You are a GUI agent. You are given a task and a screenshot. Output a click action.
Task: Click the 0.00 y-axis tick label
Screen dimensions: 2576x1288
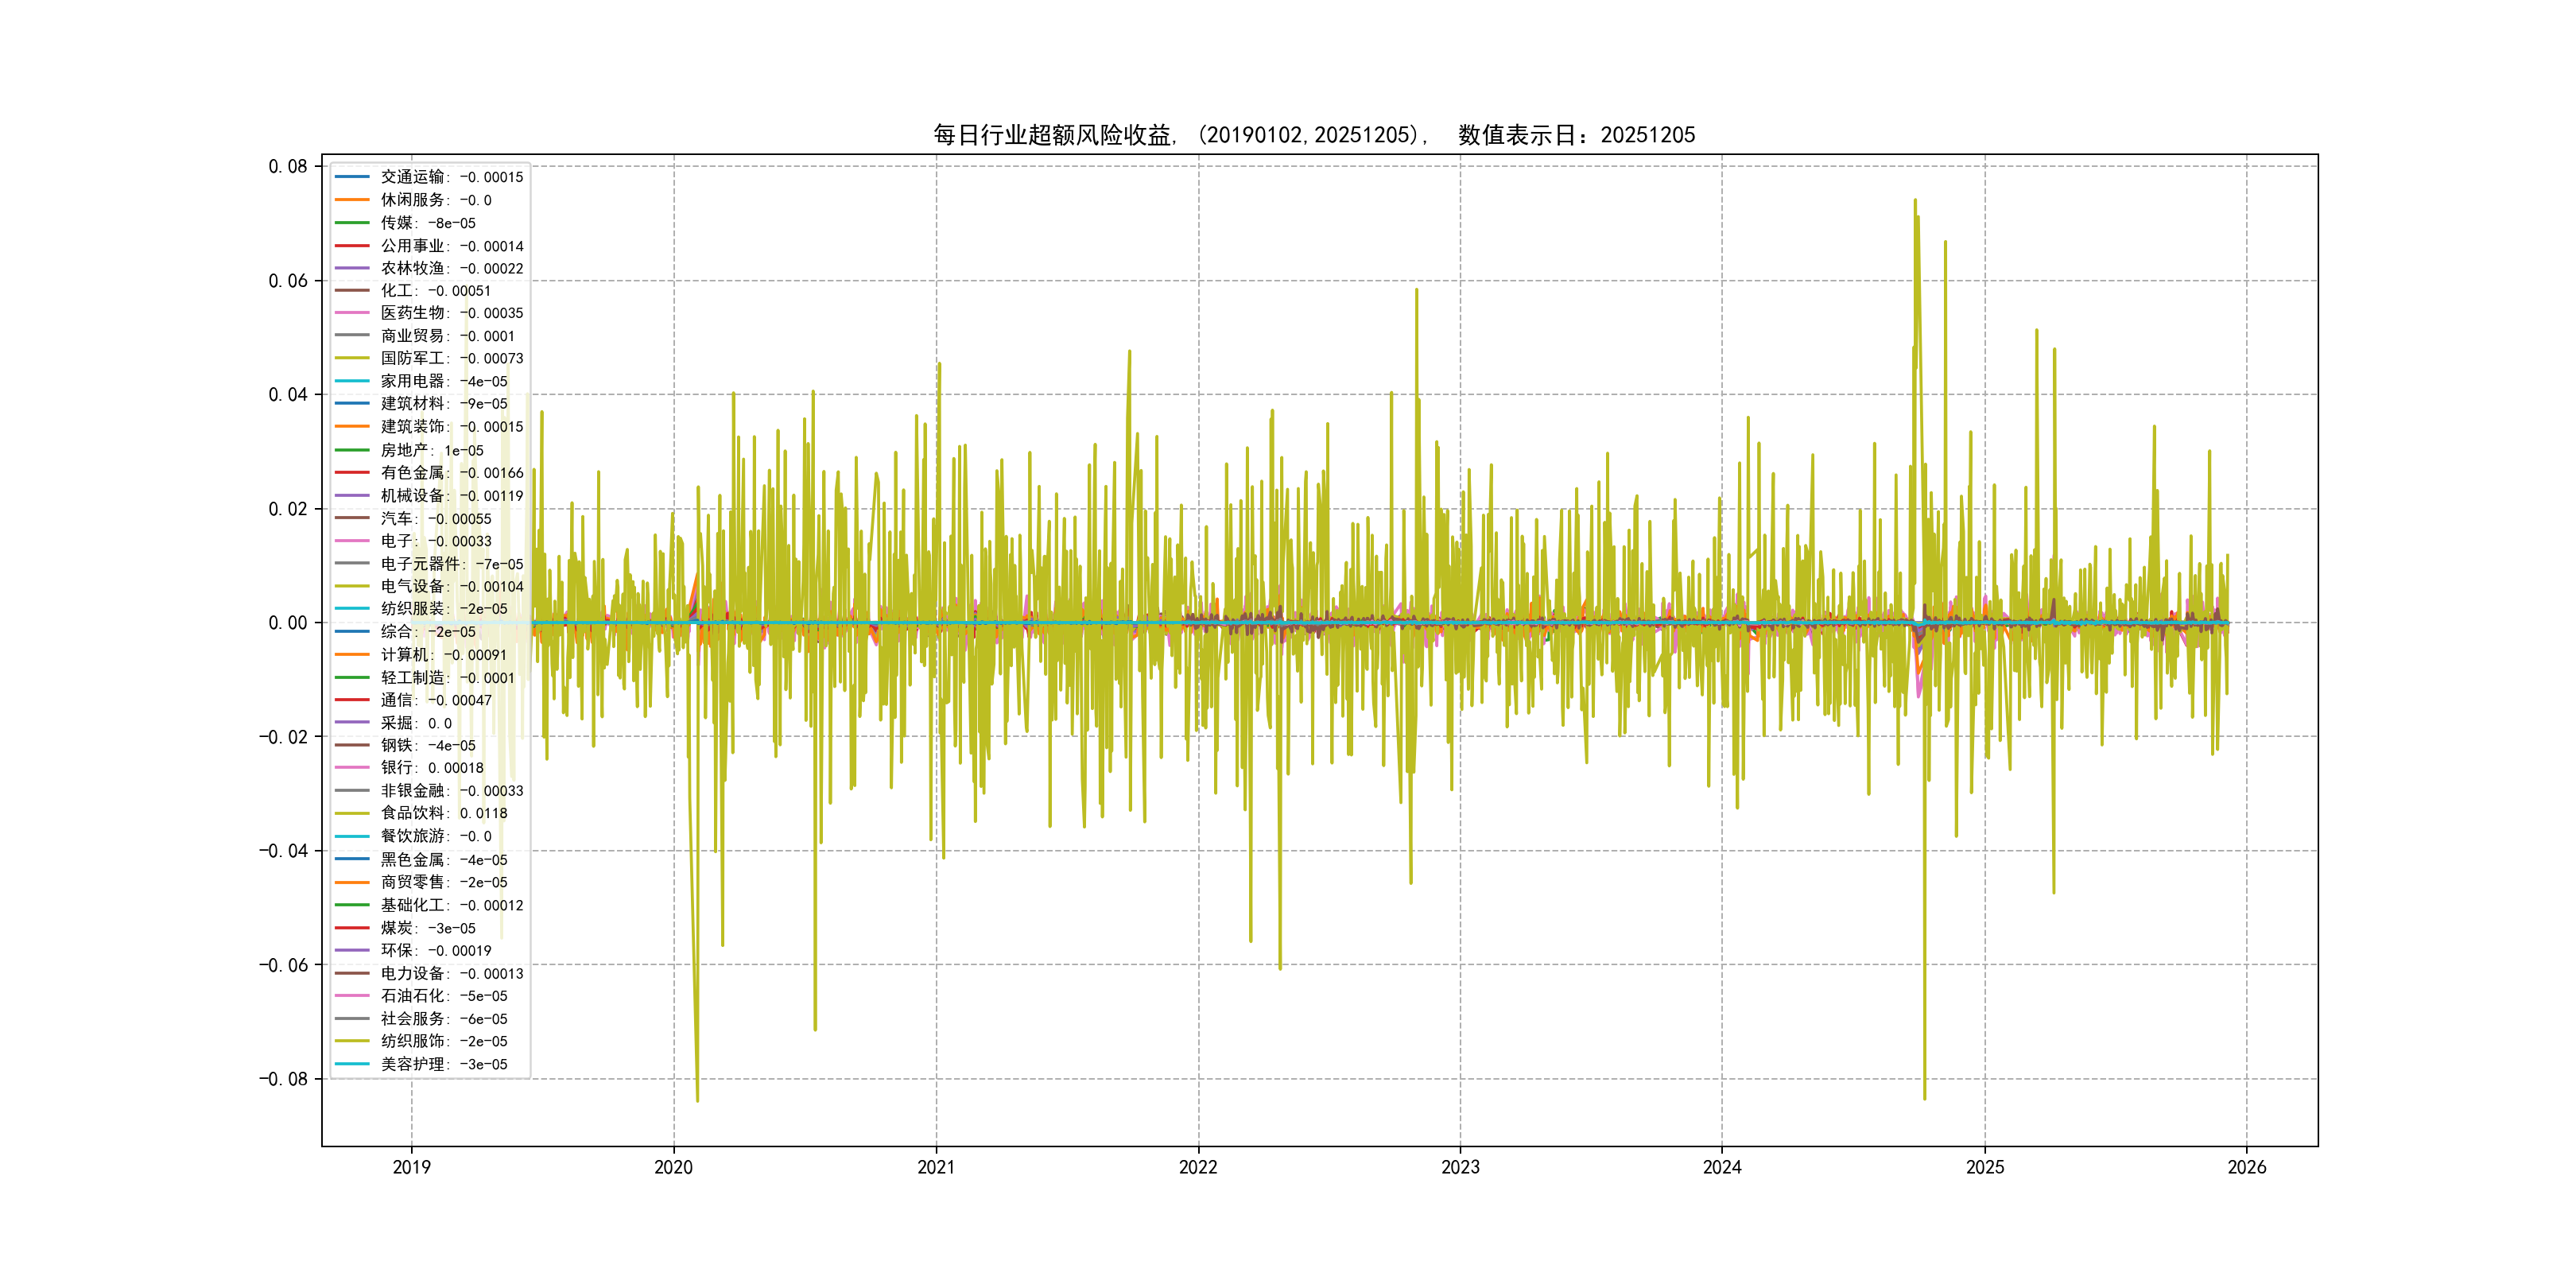pos(287,622)
